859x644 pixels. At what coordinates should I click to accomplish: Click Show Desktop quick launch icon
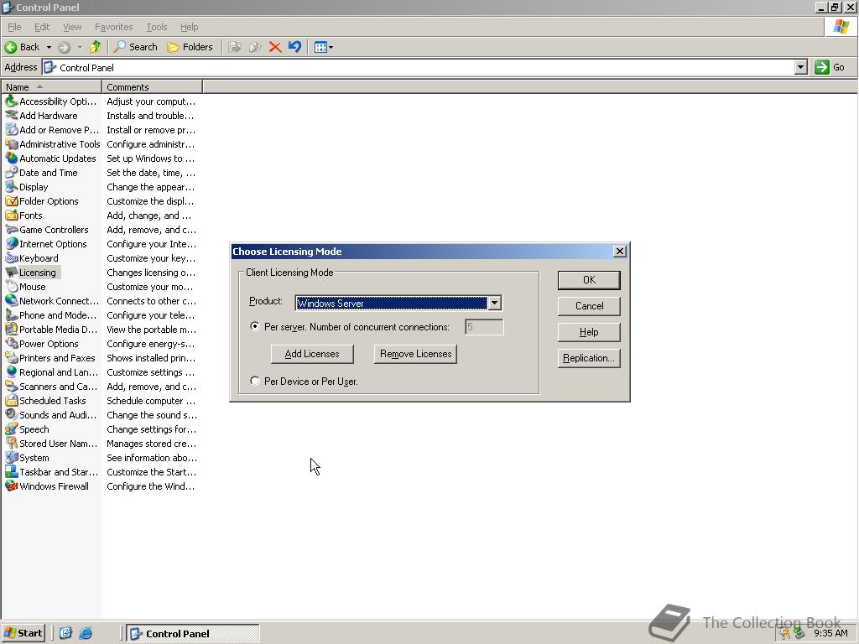pos(65,633)
